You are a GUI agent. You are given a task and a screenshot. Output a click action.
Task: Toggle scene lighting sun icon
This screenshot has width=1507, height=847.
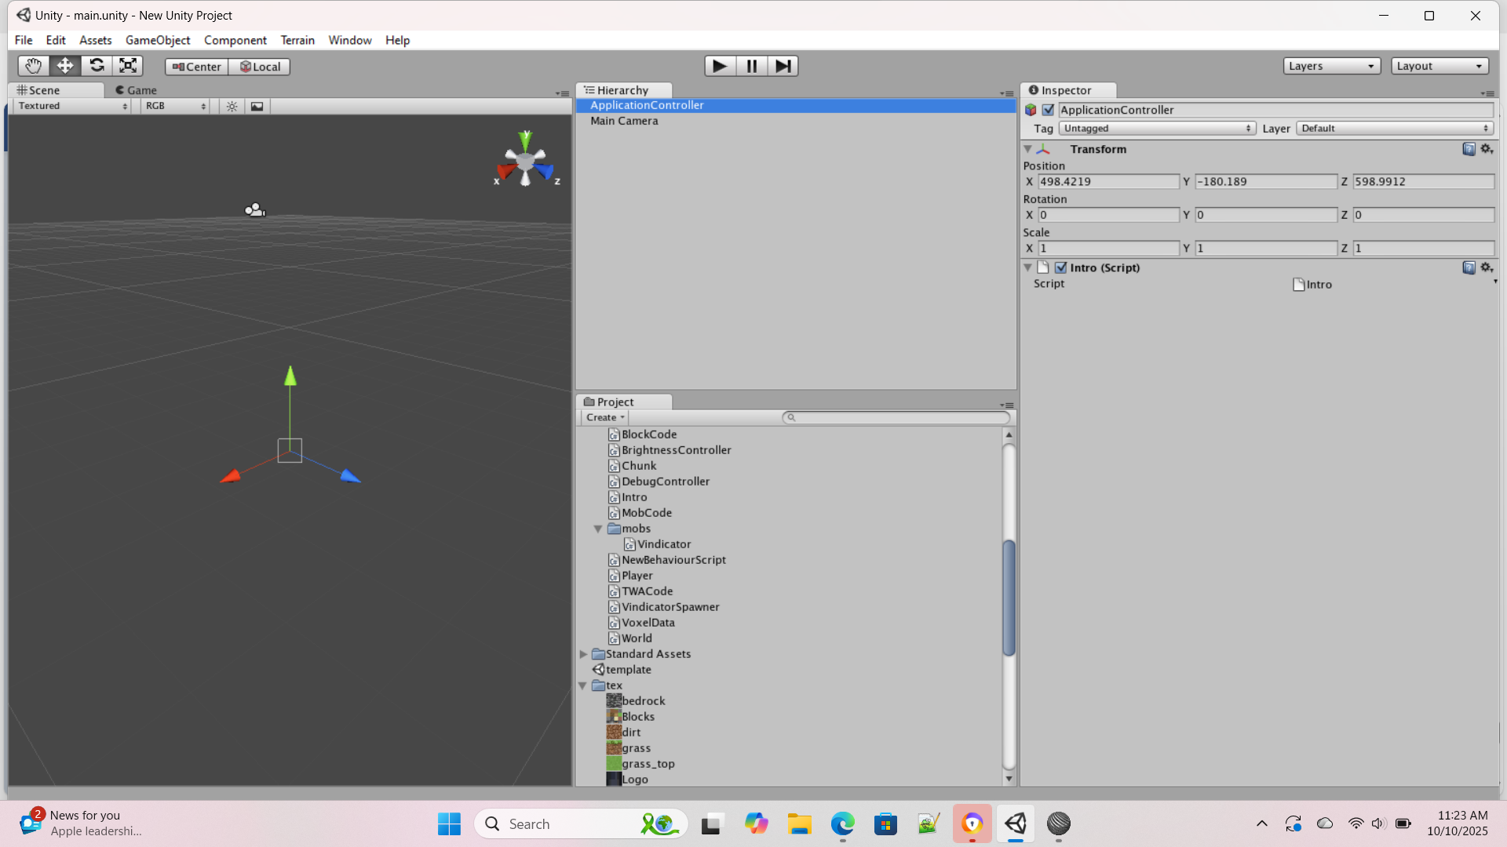(x=232, y=106)
